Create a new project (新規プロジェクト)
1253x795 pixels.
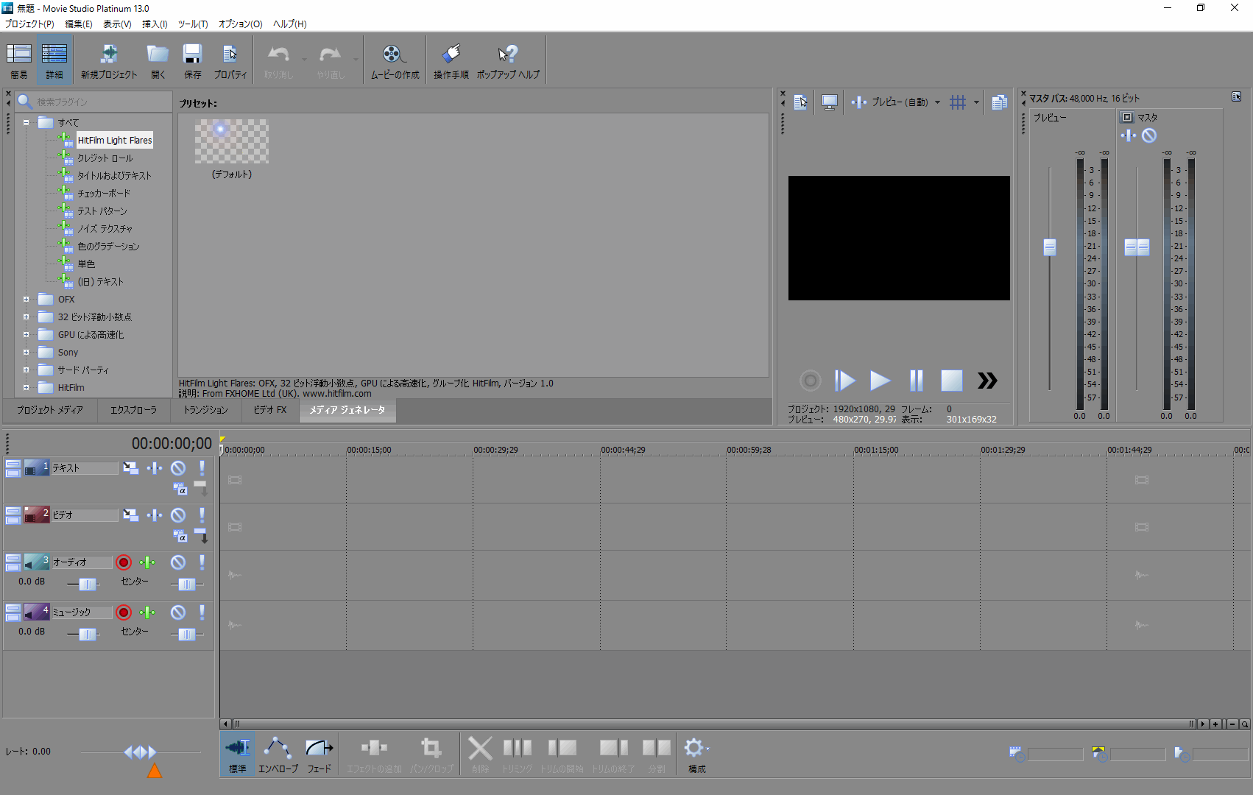pyautogui.click(x=109, y=60)
